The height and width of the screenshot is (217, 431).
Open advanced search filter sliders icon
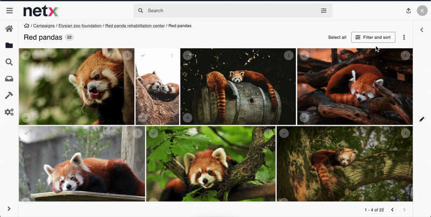point(324,11)
